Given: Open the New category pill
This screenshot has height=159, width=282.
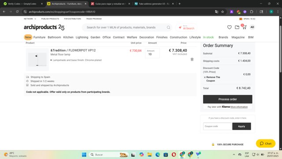Looking at the screenshot, I should [x=28, y=37].
